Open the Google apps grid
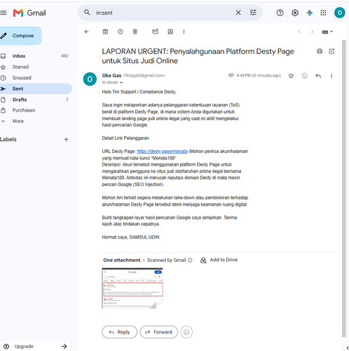The width and height of the screenshot is (349, 351). [323, 13]
